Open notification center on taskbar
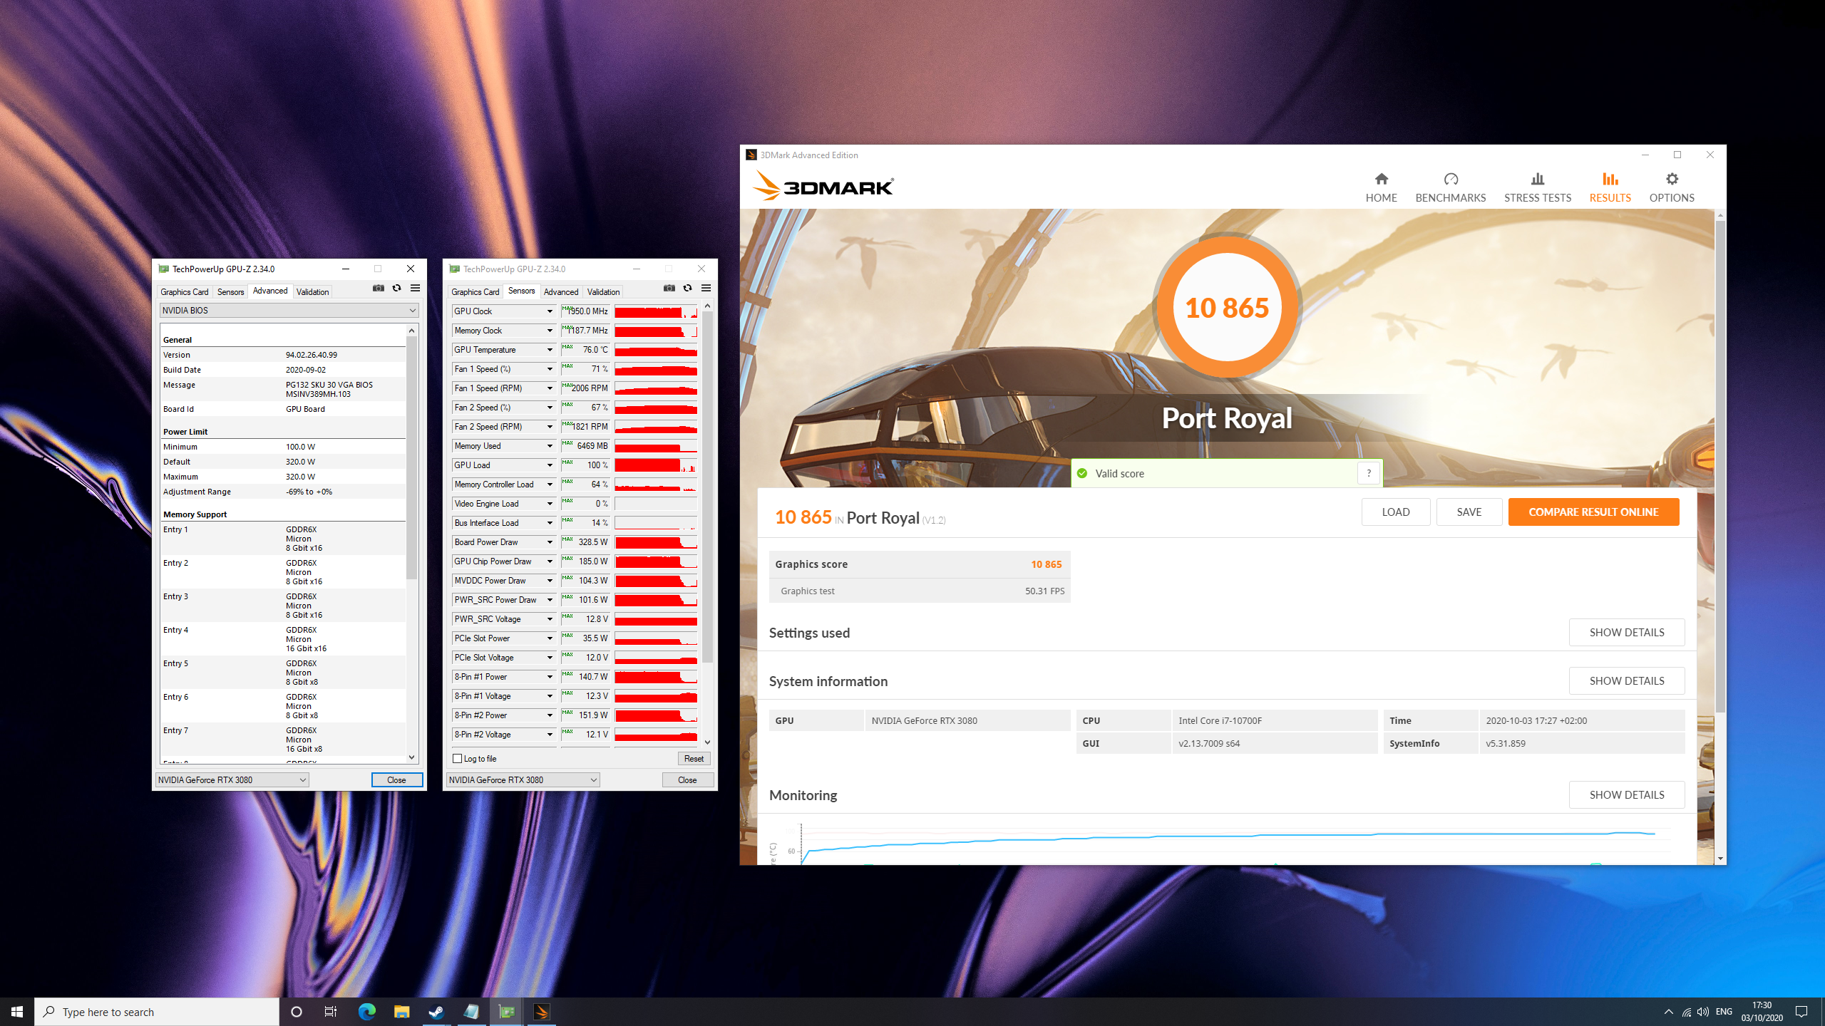Viewport: 1825px width, 1026px height. 1801,1012
